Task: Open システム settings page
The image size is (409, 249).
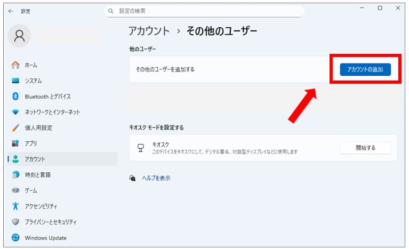Action: coord(62,81)
